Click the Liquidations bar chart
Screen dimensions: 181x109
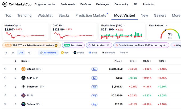point(122,36)
